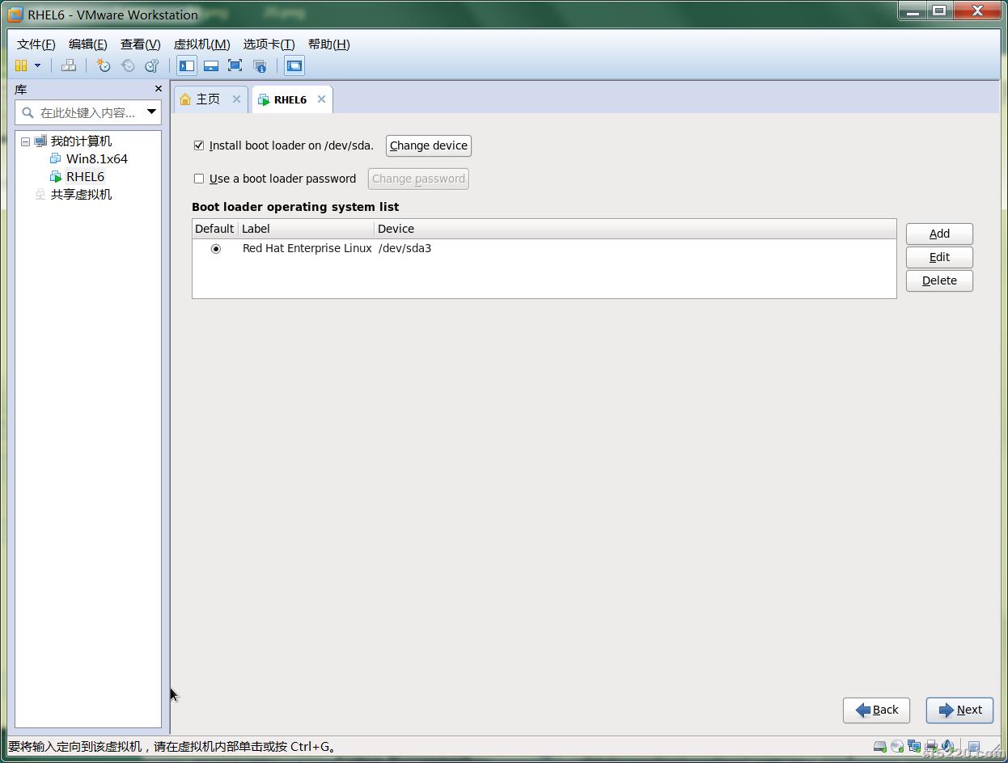Open the 选项卡(T) menu
Viewport: 1008px width, 763px height.
tap(269, 44)
